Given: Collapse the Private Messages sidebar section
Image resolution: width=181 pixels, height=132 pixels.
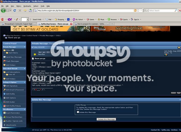Looking at the screenshot, I should tap(25, 47).
